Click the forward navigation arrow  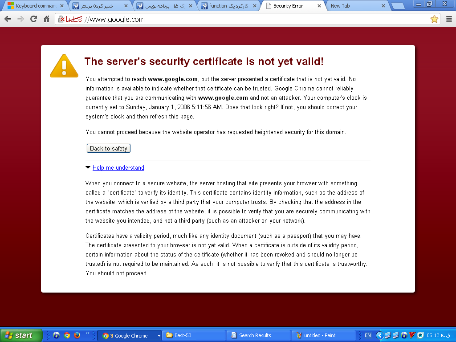click(20, 19)
